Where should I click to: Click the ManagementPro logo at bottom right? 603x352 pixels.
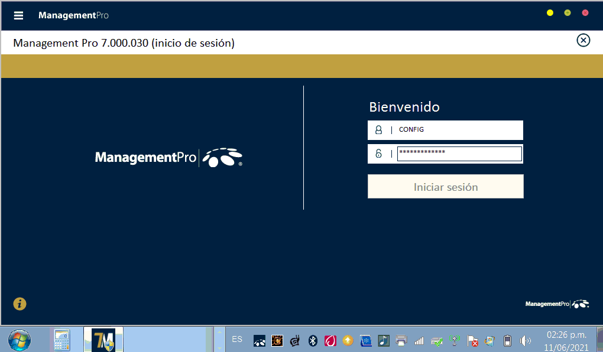coord(557,304)
